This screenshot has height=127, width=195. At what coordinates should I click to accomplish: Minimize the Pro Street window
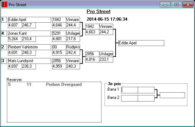[x=165, y=5]
